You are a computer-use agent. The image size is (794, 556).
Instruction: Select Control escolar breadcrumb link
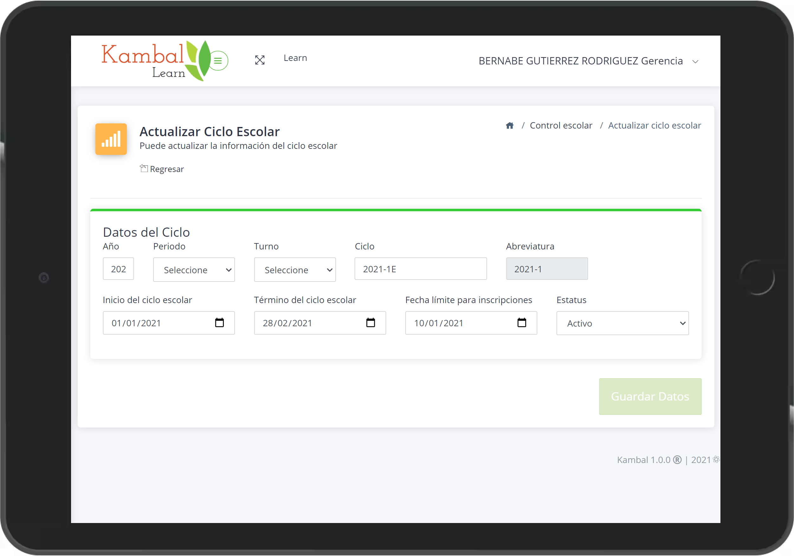tap(561, 125)
